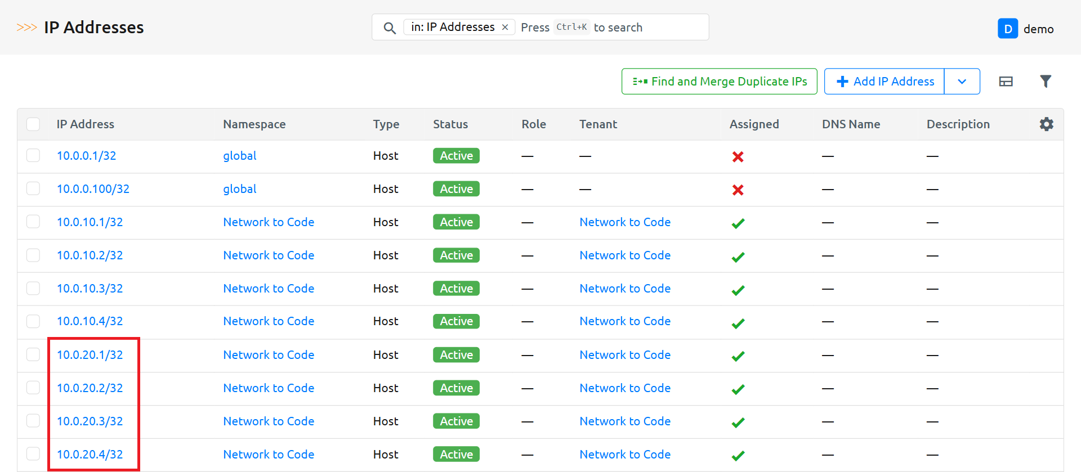Toggle the select-all checkbox in header
Screen dimensions: 1081x472
tap(33, 124)
